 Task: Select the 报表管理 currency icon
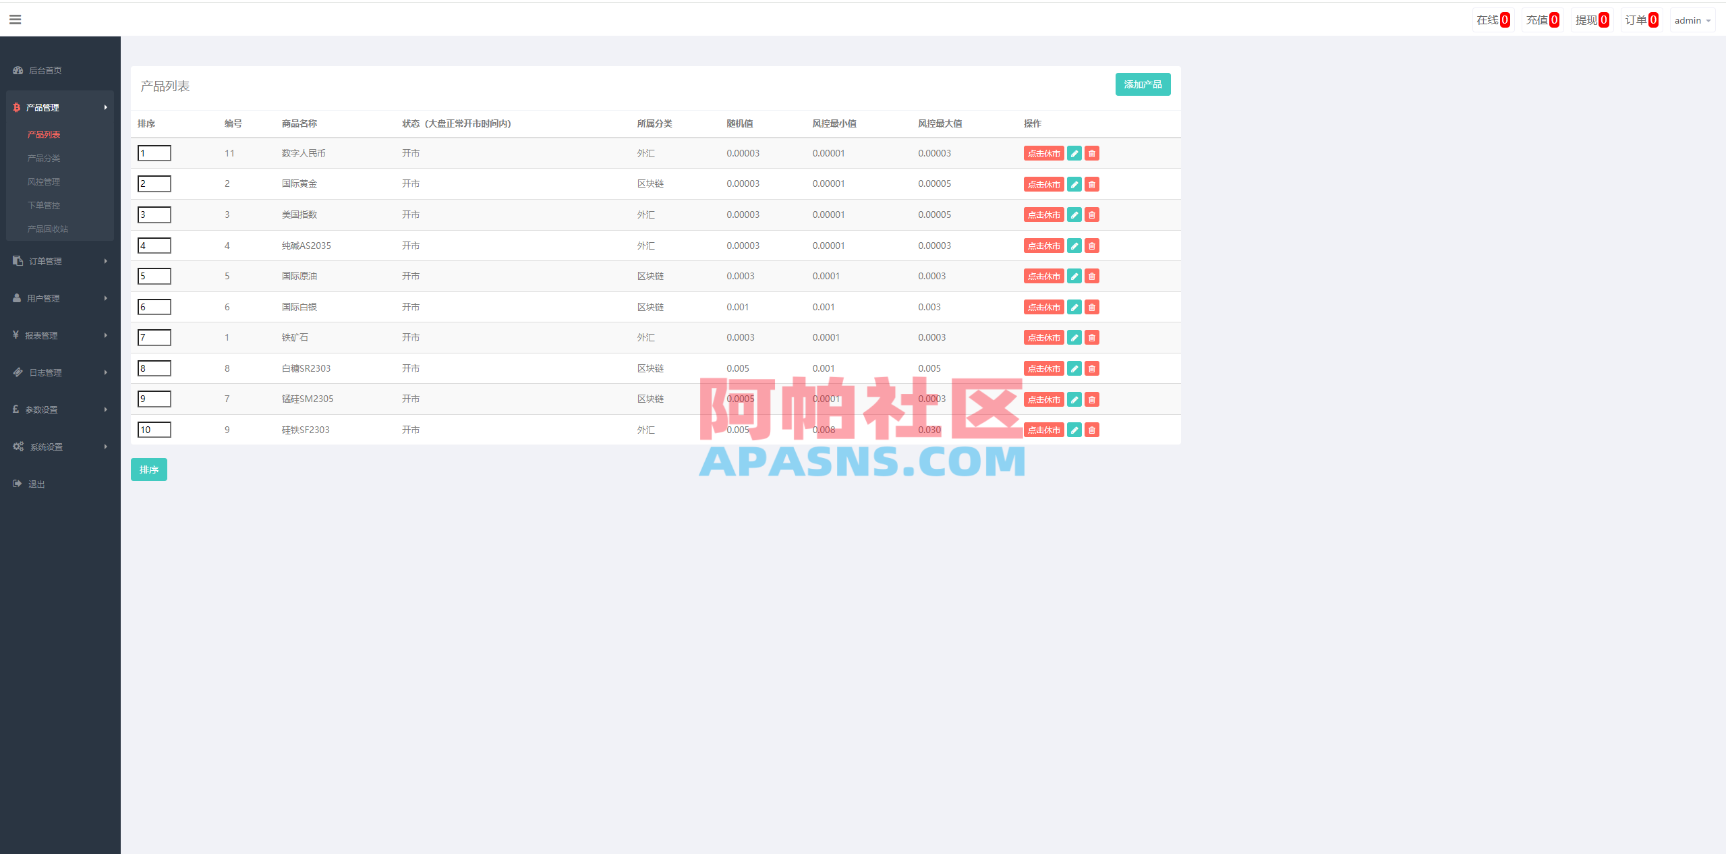click(x=17, y=335)
